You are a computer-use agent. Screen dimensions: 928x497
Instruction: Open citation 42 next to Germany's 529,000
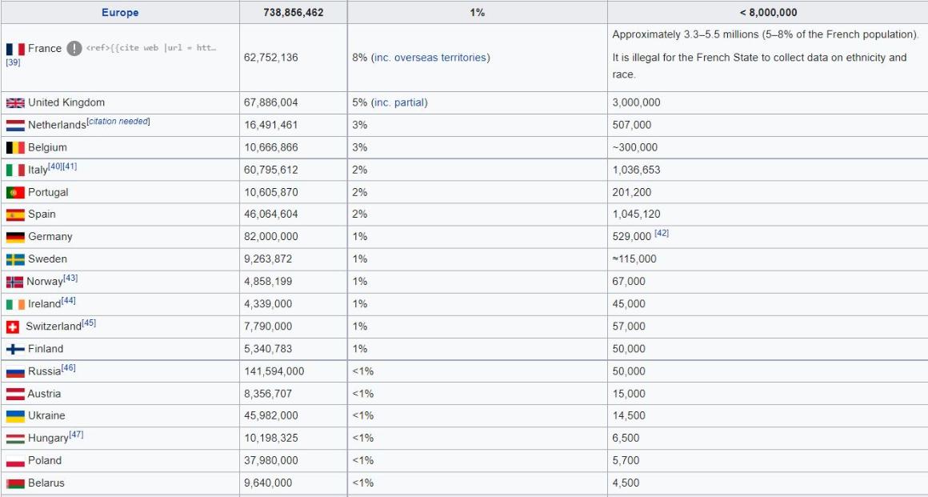click(662, 234)
